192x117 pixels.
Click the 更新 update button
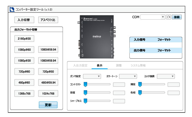coord(48,105)
